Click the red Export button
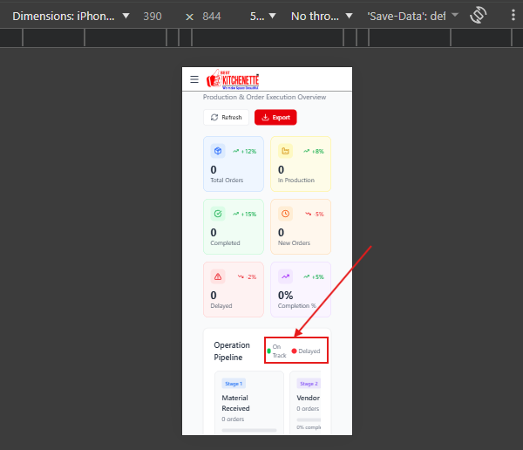This screenshot has height=450, width=523. coord(275,118)
